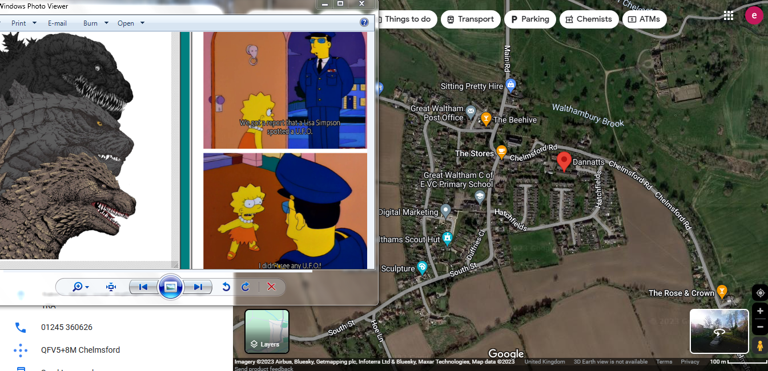This screenshot has height=371, width=768.
Task: Click The Stores bar pin
Action: (x=501, y=152)
